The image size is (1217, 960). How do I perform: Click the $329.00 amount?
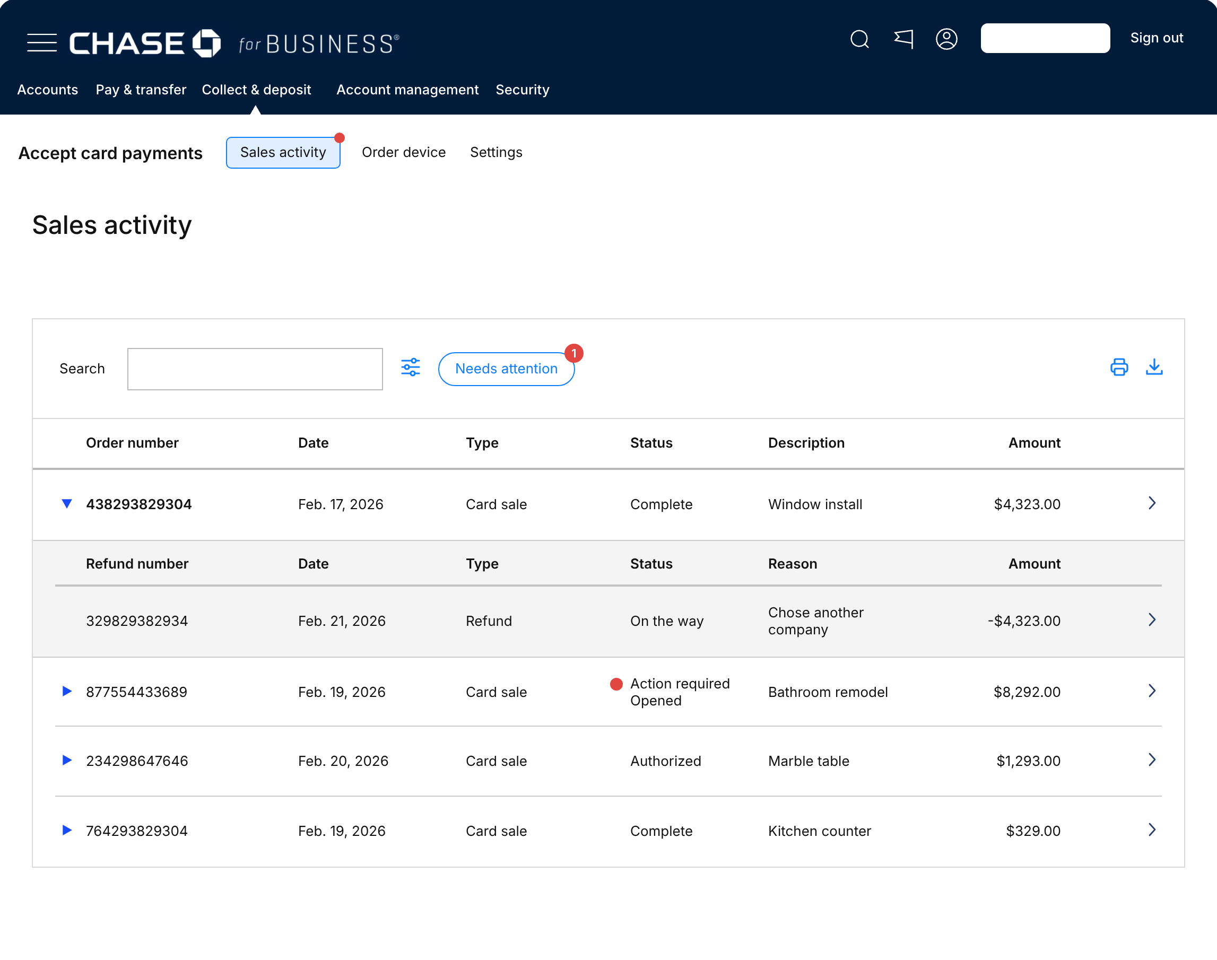(1033, 831)
